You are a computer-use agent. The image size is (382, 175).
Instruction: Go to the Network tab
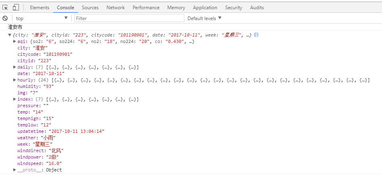coord(116,8)
